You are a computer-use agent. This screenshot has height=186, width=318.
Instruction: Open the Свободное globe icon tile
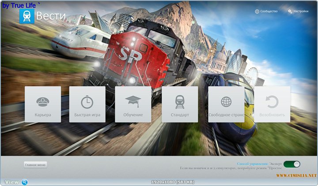pos(226,104)
